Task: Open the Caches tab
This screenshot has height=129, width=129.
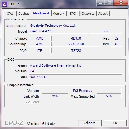Action: [x=24, y=14]
